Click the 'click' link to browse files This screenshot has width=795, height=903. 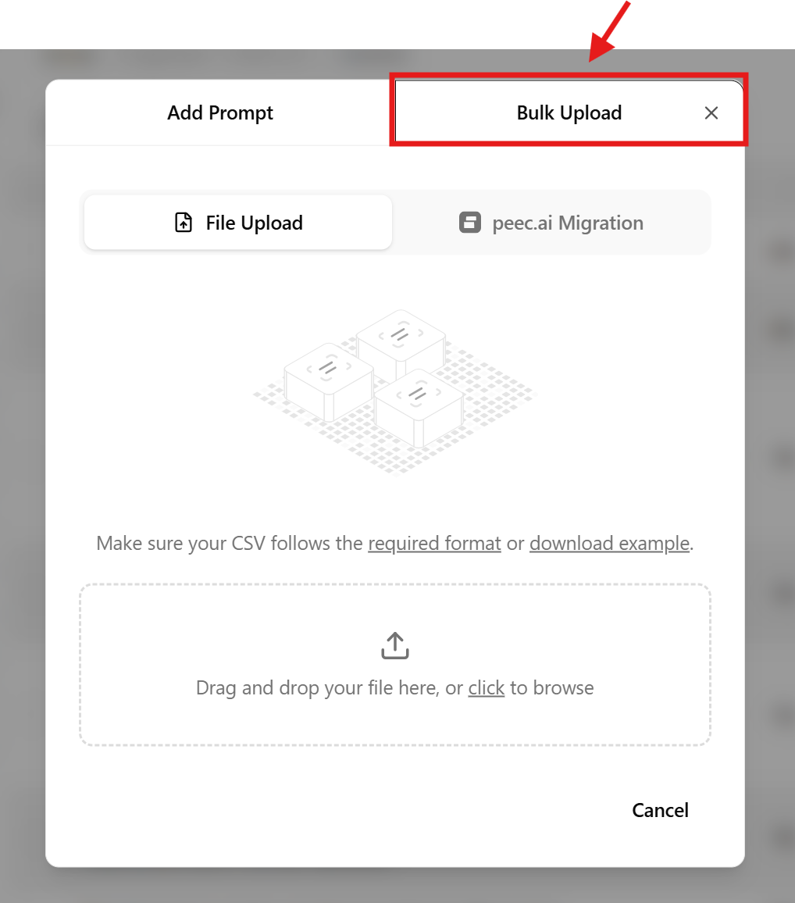pyautogui.click(x=486, y=687)
